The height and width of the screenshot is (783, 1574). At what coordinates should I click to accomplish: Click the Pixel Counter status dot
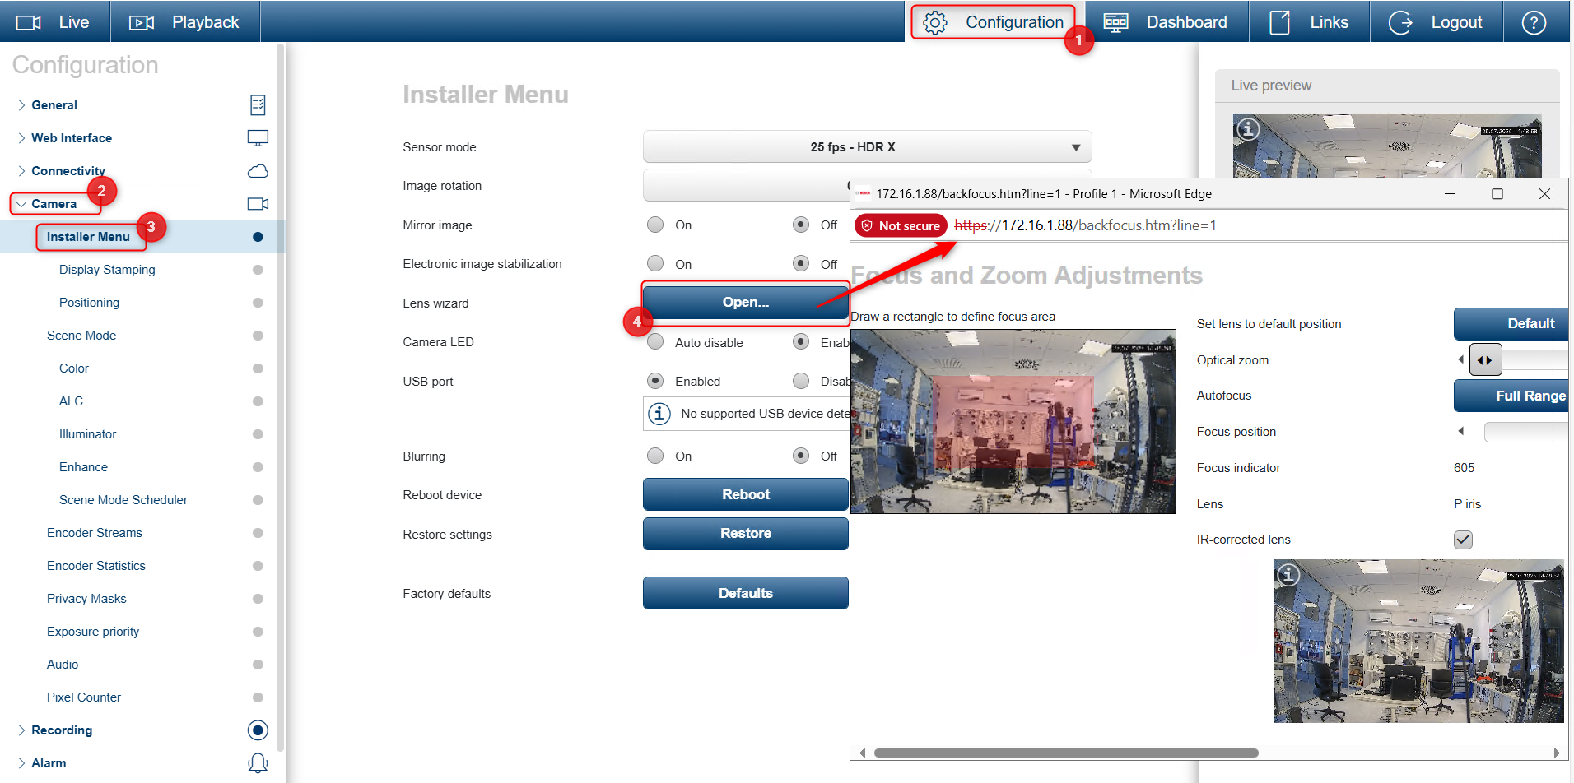258,697
